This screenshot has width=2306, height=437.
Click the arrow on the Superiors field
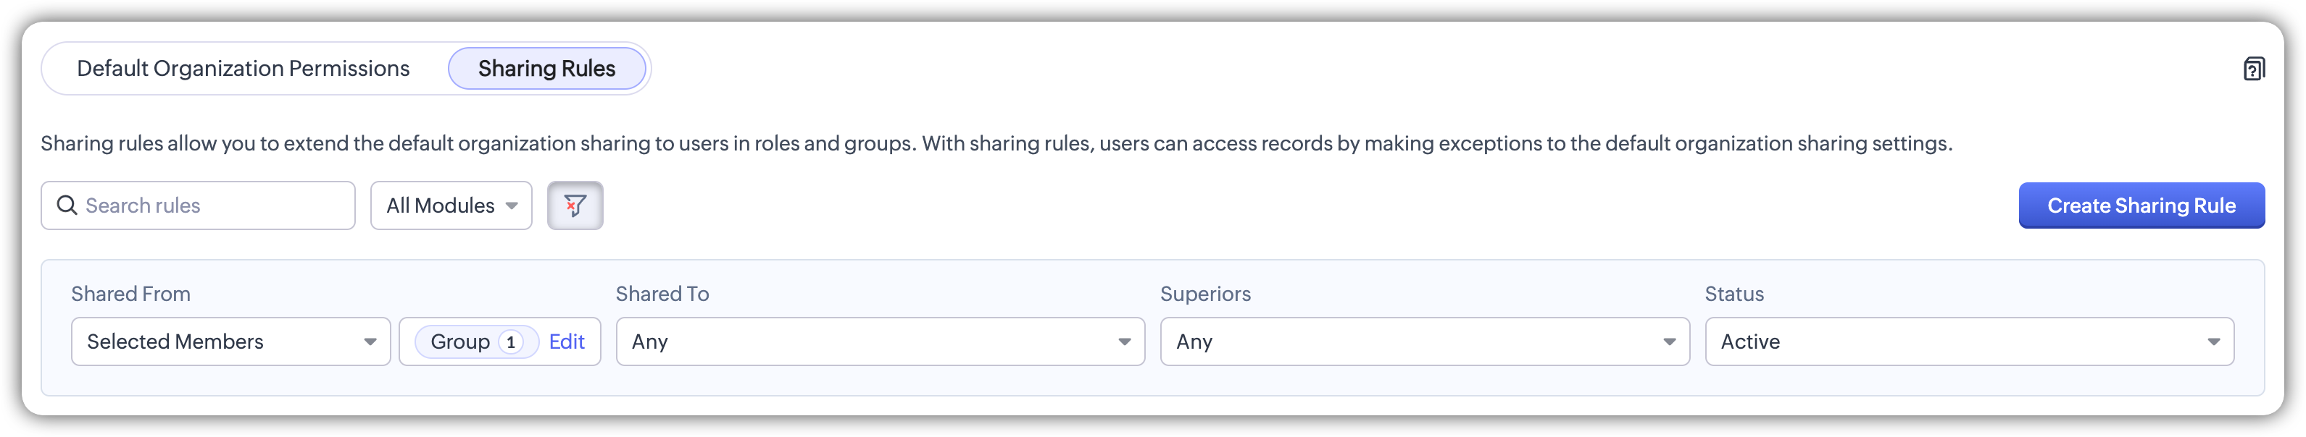point(1669,342)
